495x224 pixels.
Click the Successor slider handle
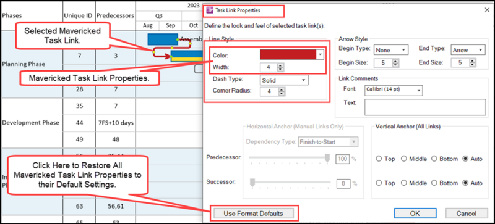click(x=252, y=183)
